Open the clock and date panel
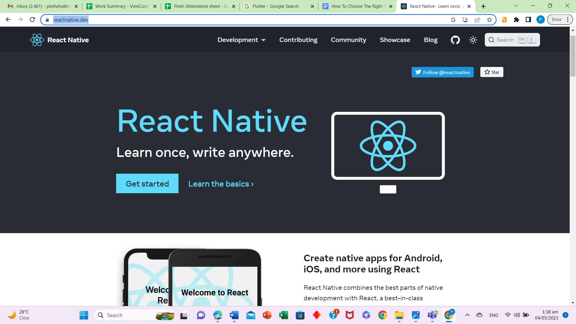Screen dimensions: 576x324 [547, 315]
